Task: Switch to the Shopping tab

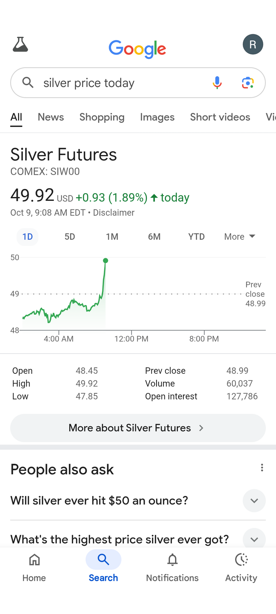Action: click(x=102, y=117)
